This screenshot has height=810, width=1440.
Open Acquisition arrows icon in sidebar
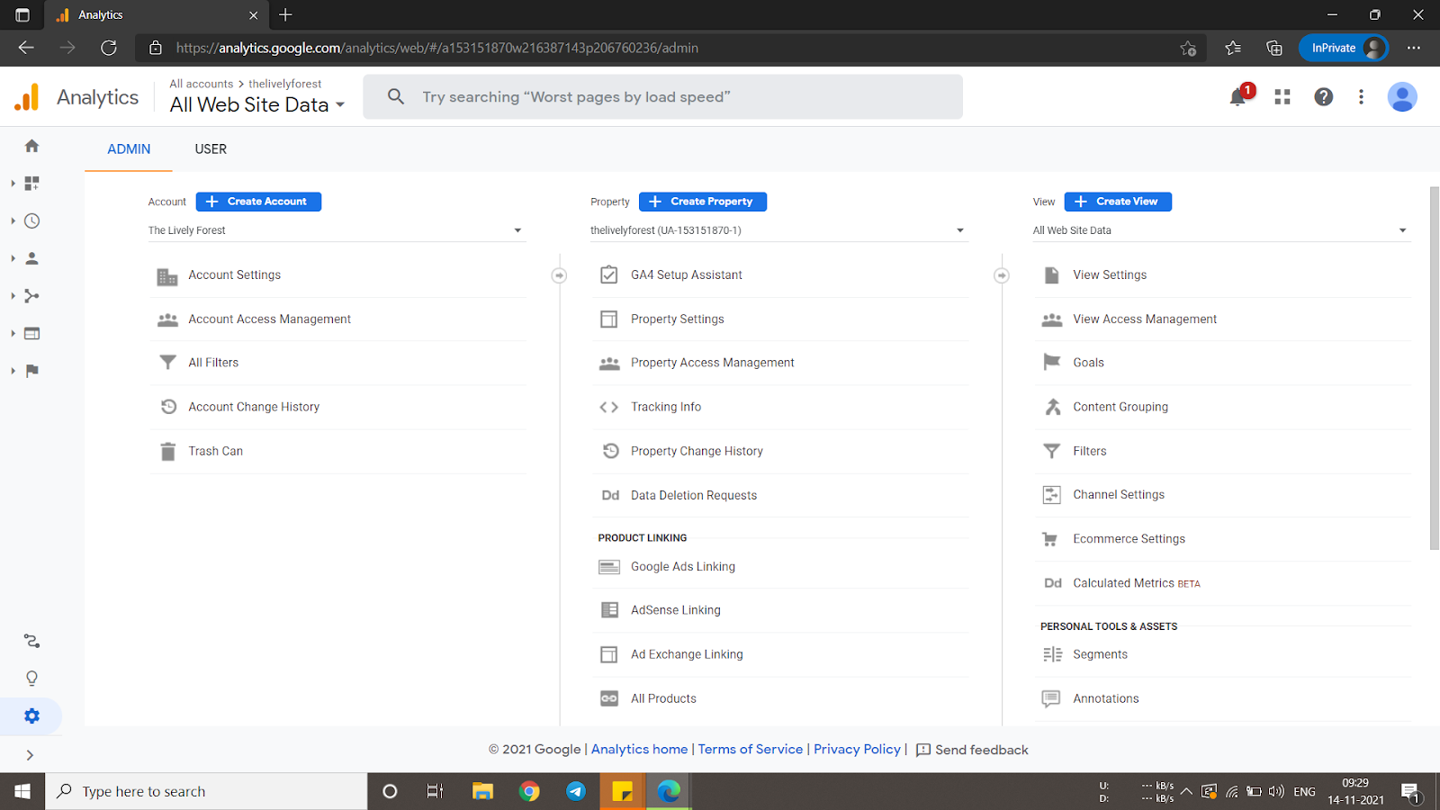point(31,296)
